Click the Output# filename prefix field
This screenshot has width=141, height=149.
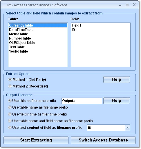pos(82,101)
